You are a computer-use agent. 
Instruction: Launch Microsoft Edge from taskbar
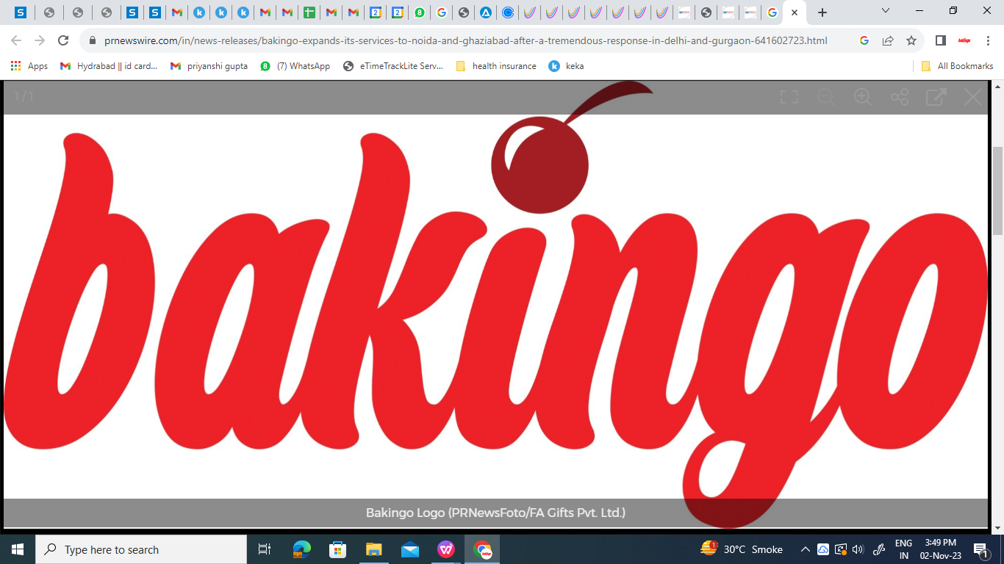click(301, 549)
